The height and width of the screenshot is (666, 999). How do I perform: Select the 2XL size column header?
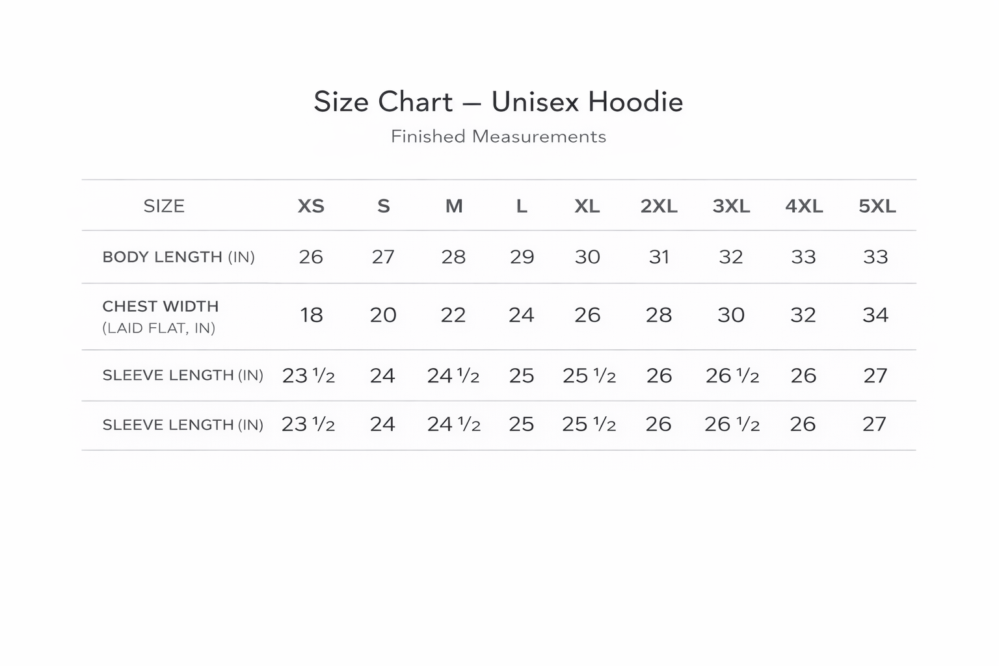[x=659, y=206]
